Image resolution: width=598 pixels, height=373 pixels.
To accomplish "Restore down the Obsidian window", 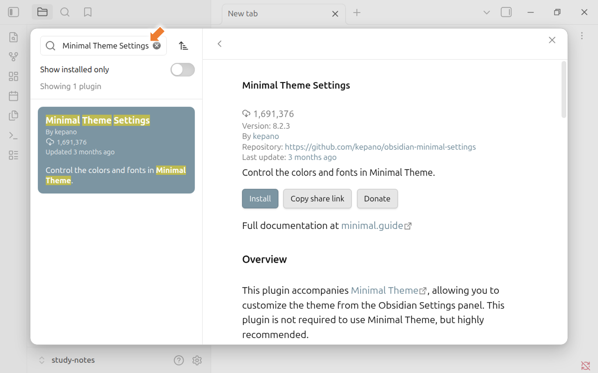I will 557,12.
